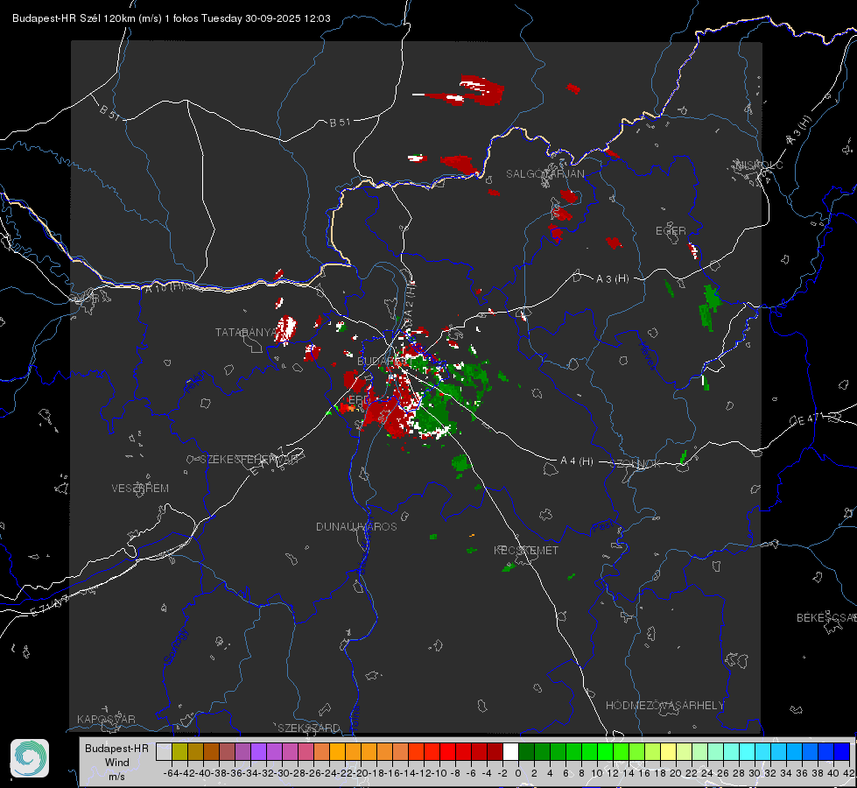The image size is (857, 788).
Task: Click the map title with date 30-09-2025 12:03
Action: (x=171, y=18)
